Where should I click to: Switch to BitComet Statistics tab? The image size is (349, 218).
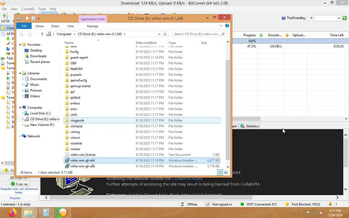249,126
